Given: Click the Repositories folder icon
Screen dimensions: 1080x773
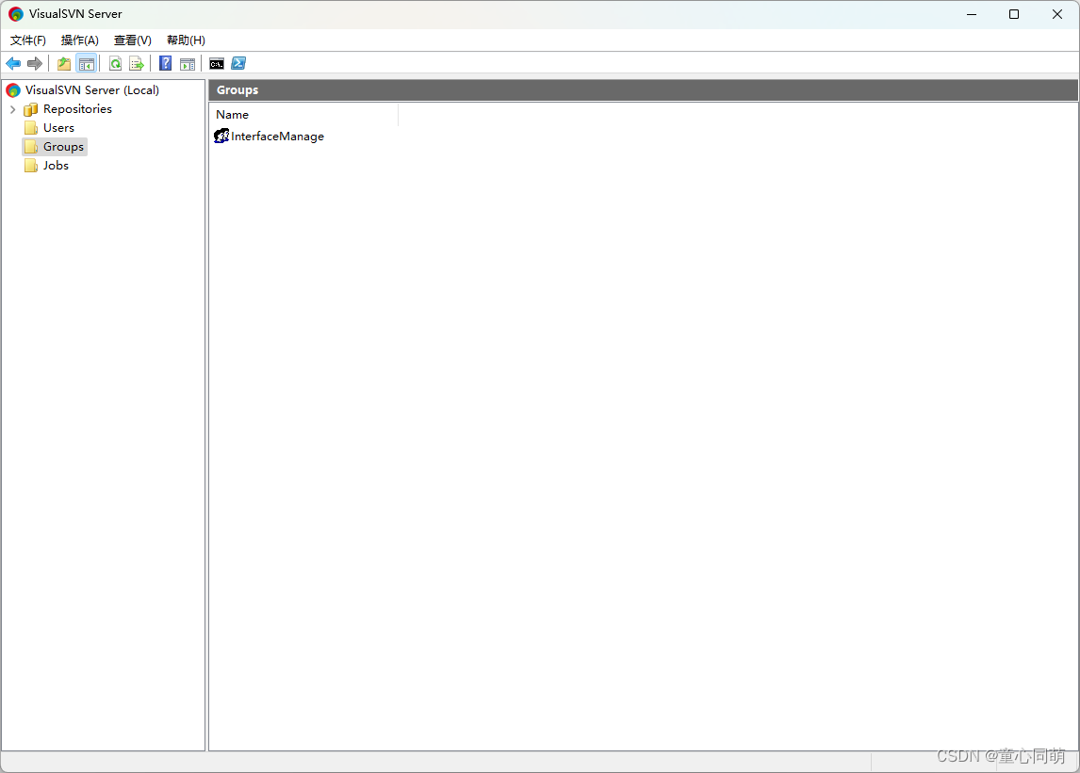Looking at the screenshot, I should [x=30, y=109].
